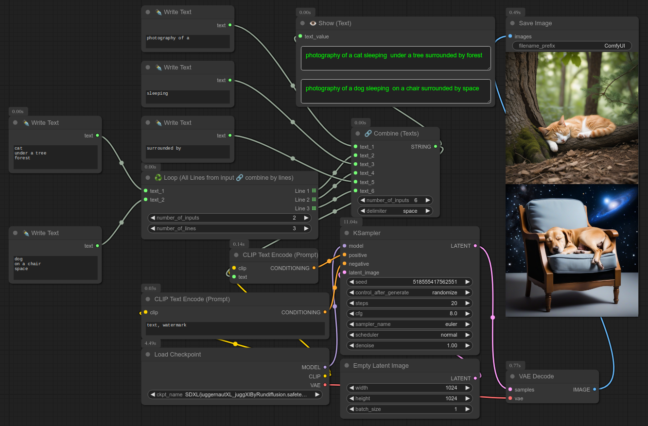Click the VAE Decode IMAGE output dot
This screenshot has width=648, height=426.
[595, 390]
